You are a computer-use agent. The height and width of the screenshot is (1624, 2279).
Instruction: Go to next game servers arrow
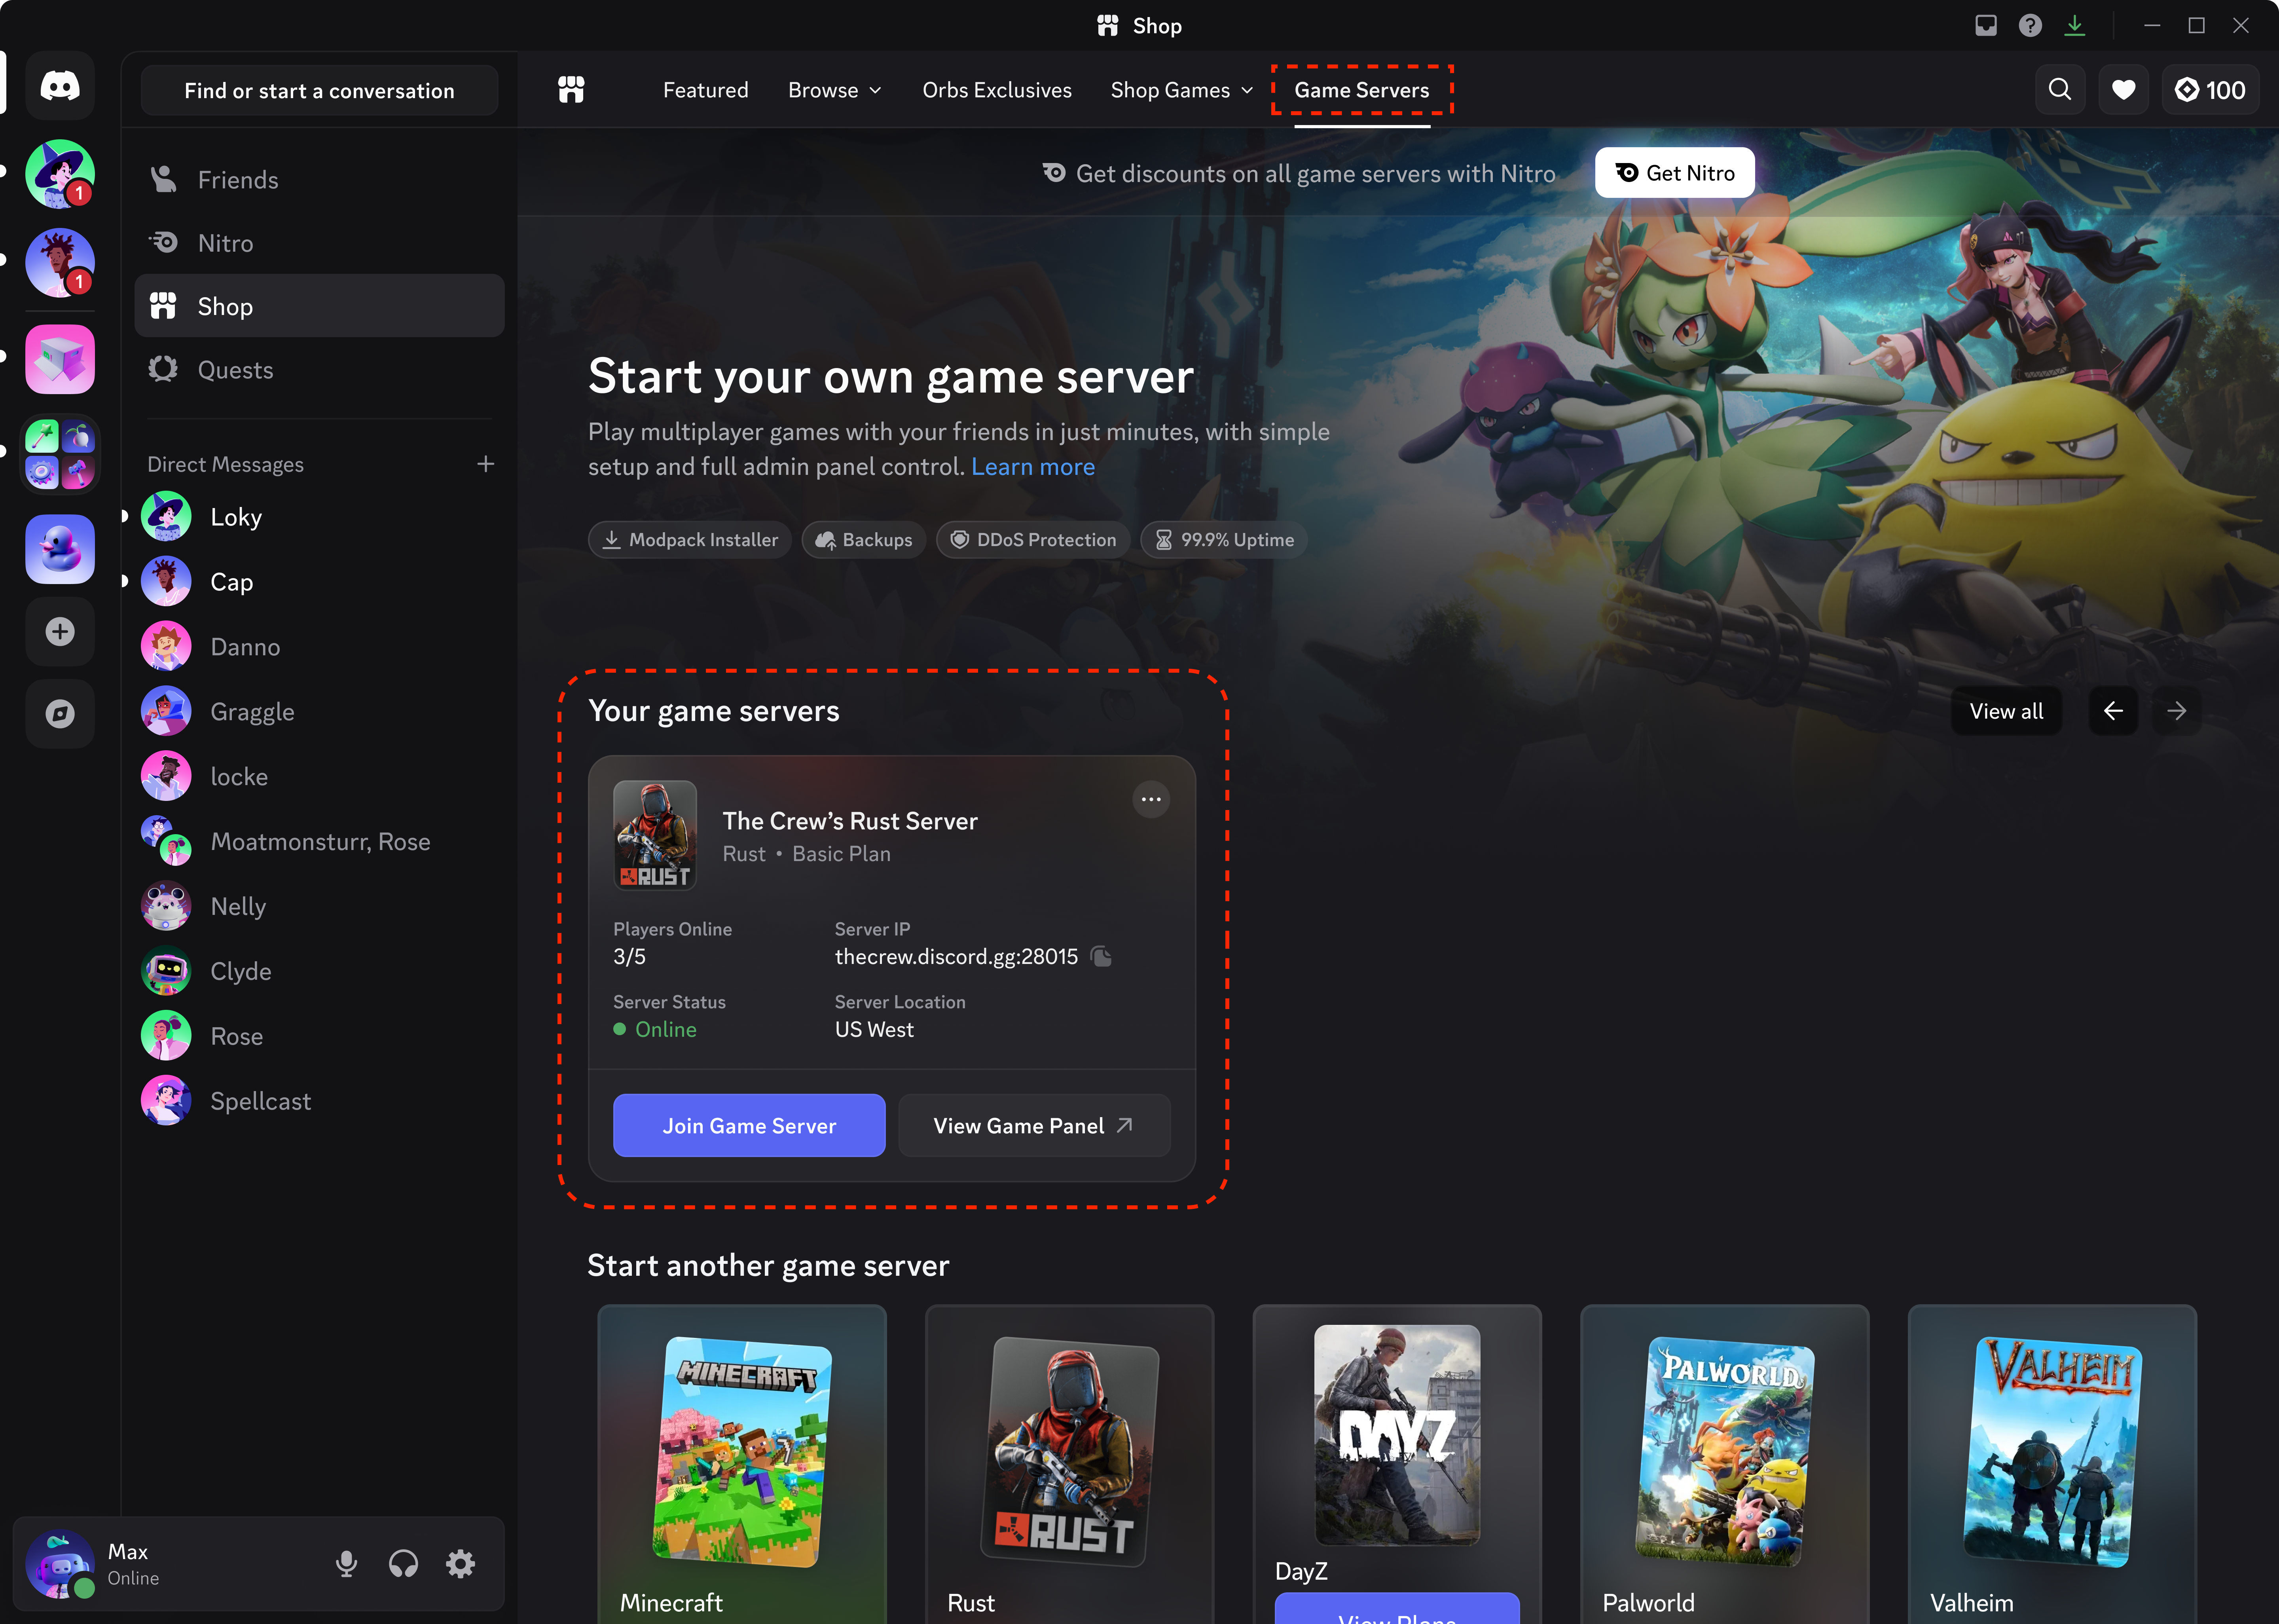click(2177, 711)
